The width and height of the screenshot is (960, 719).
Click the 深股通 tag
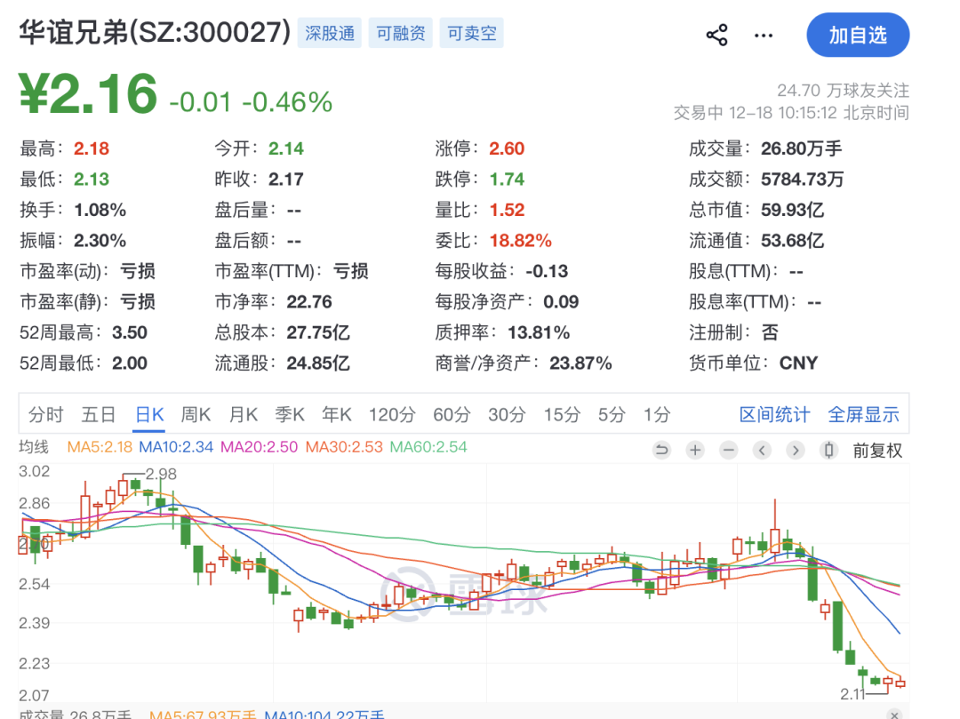330,34
